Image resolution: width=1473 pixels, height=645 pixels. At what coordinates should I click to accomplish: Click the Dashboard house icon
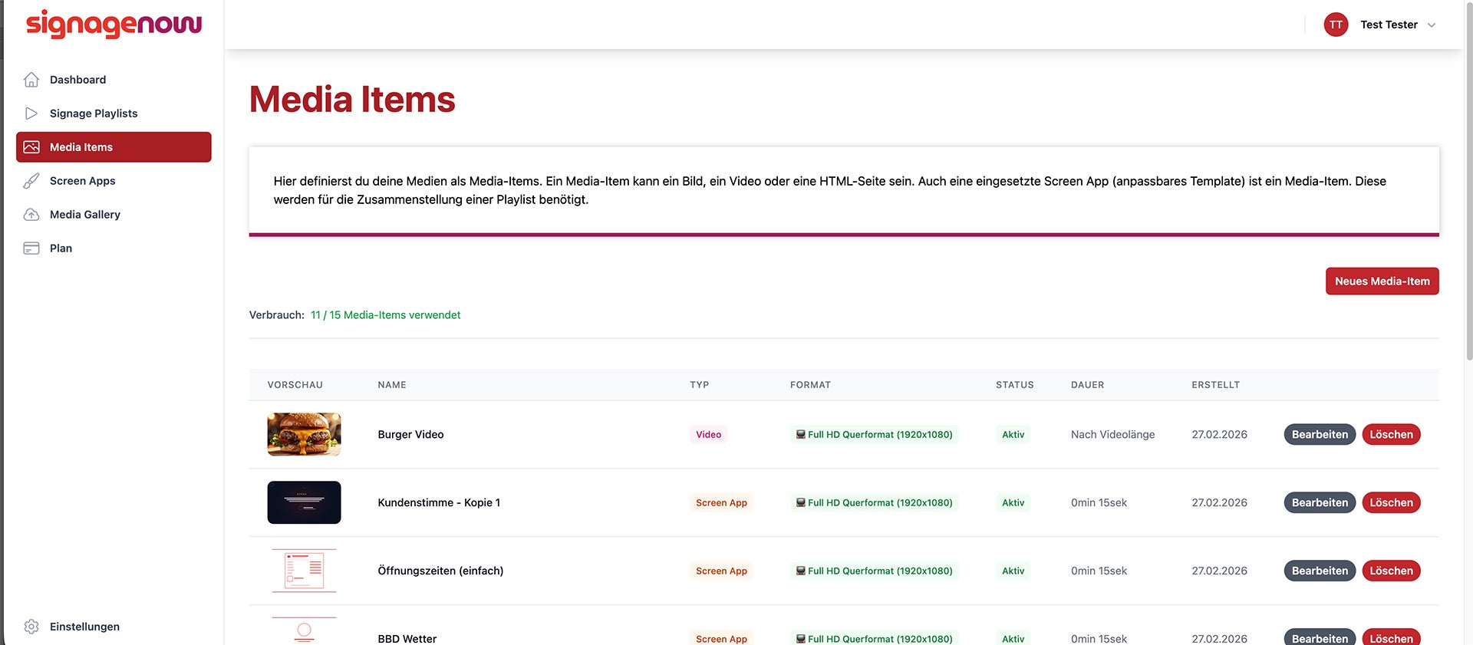click(31, 80)
